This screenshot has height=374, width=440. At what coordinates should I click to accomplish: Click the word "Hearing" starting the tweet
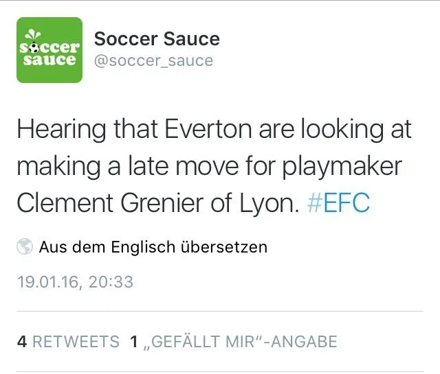pyautogui.click(x=63, y=129)
